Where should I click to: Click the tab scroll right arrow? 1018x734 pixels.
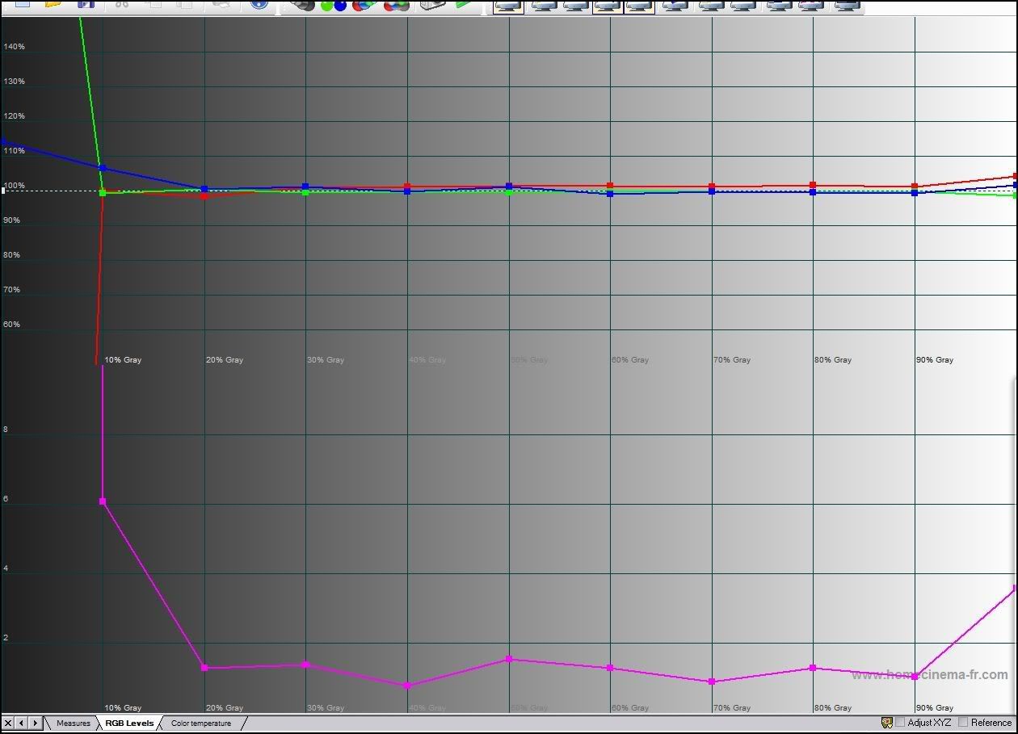[x=35, y=724]
